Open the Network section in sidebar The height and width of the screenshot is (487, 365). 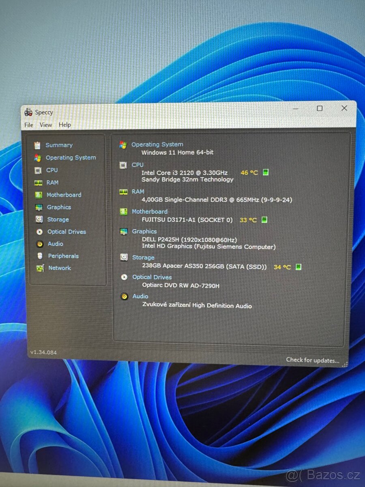pos(60,268)
